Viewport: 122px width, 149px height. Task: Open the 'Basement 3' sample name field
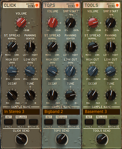pyautogui.click(x=101, y=112)
